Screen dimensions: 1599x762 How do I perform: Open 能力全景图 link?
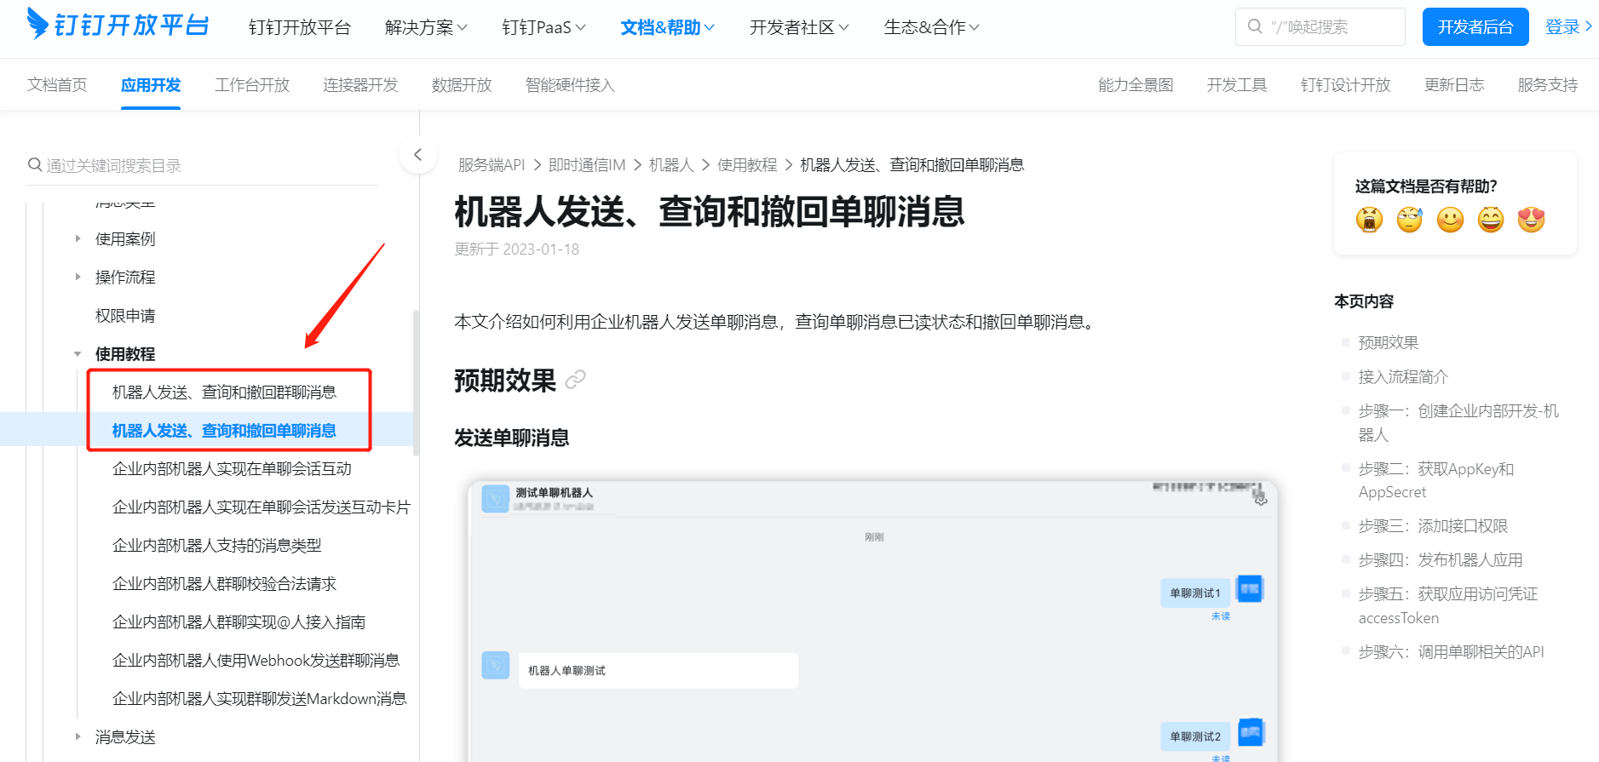(x=1136, y=84)
